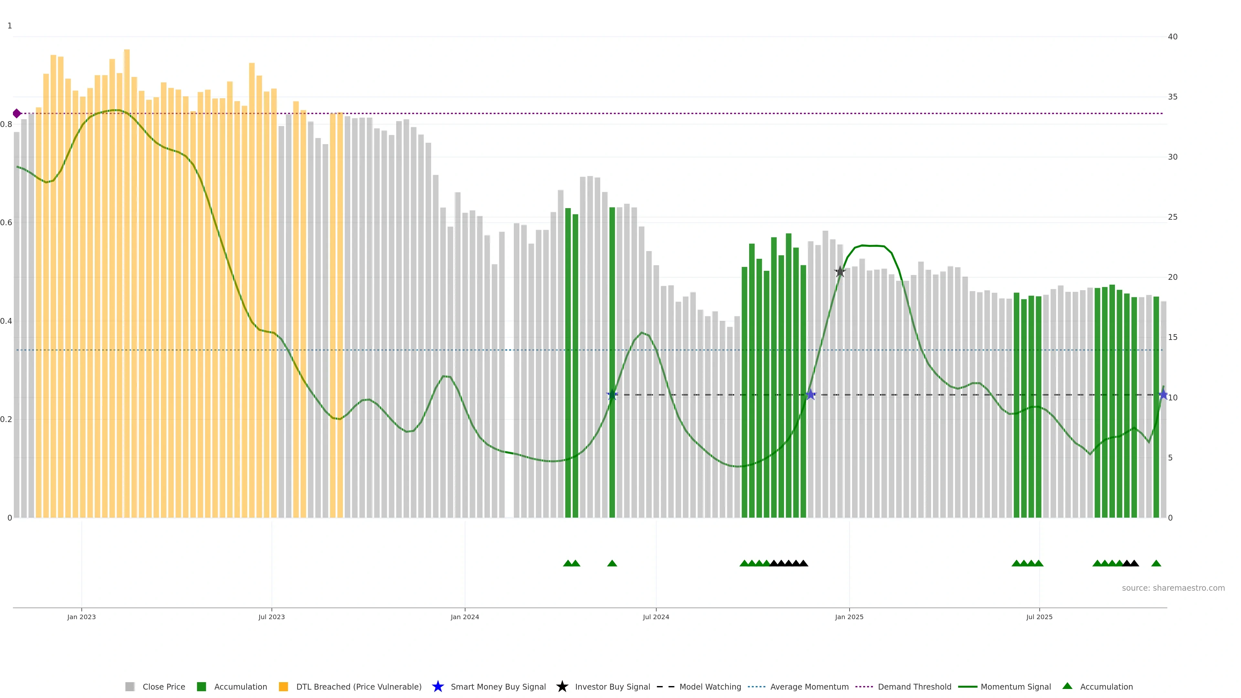Click the blue Smart Money star near Dec 2024
1241x698 pixels.
point(810,395)
